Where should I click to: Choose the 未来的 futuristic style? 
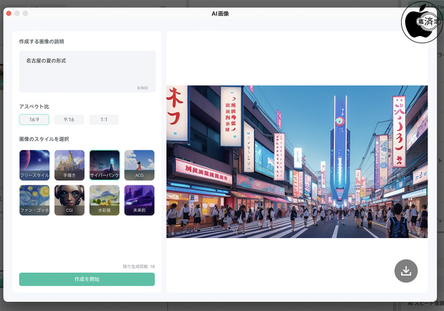[x=139, y=200]
